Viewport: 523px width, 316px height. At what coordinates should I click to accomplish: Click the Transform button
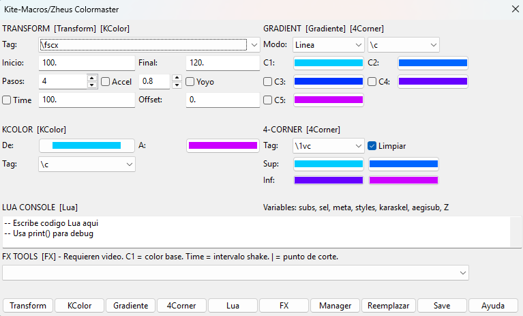tap(28, 306)
